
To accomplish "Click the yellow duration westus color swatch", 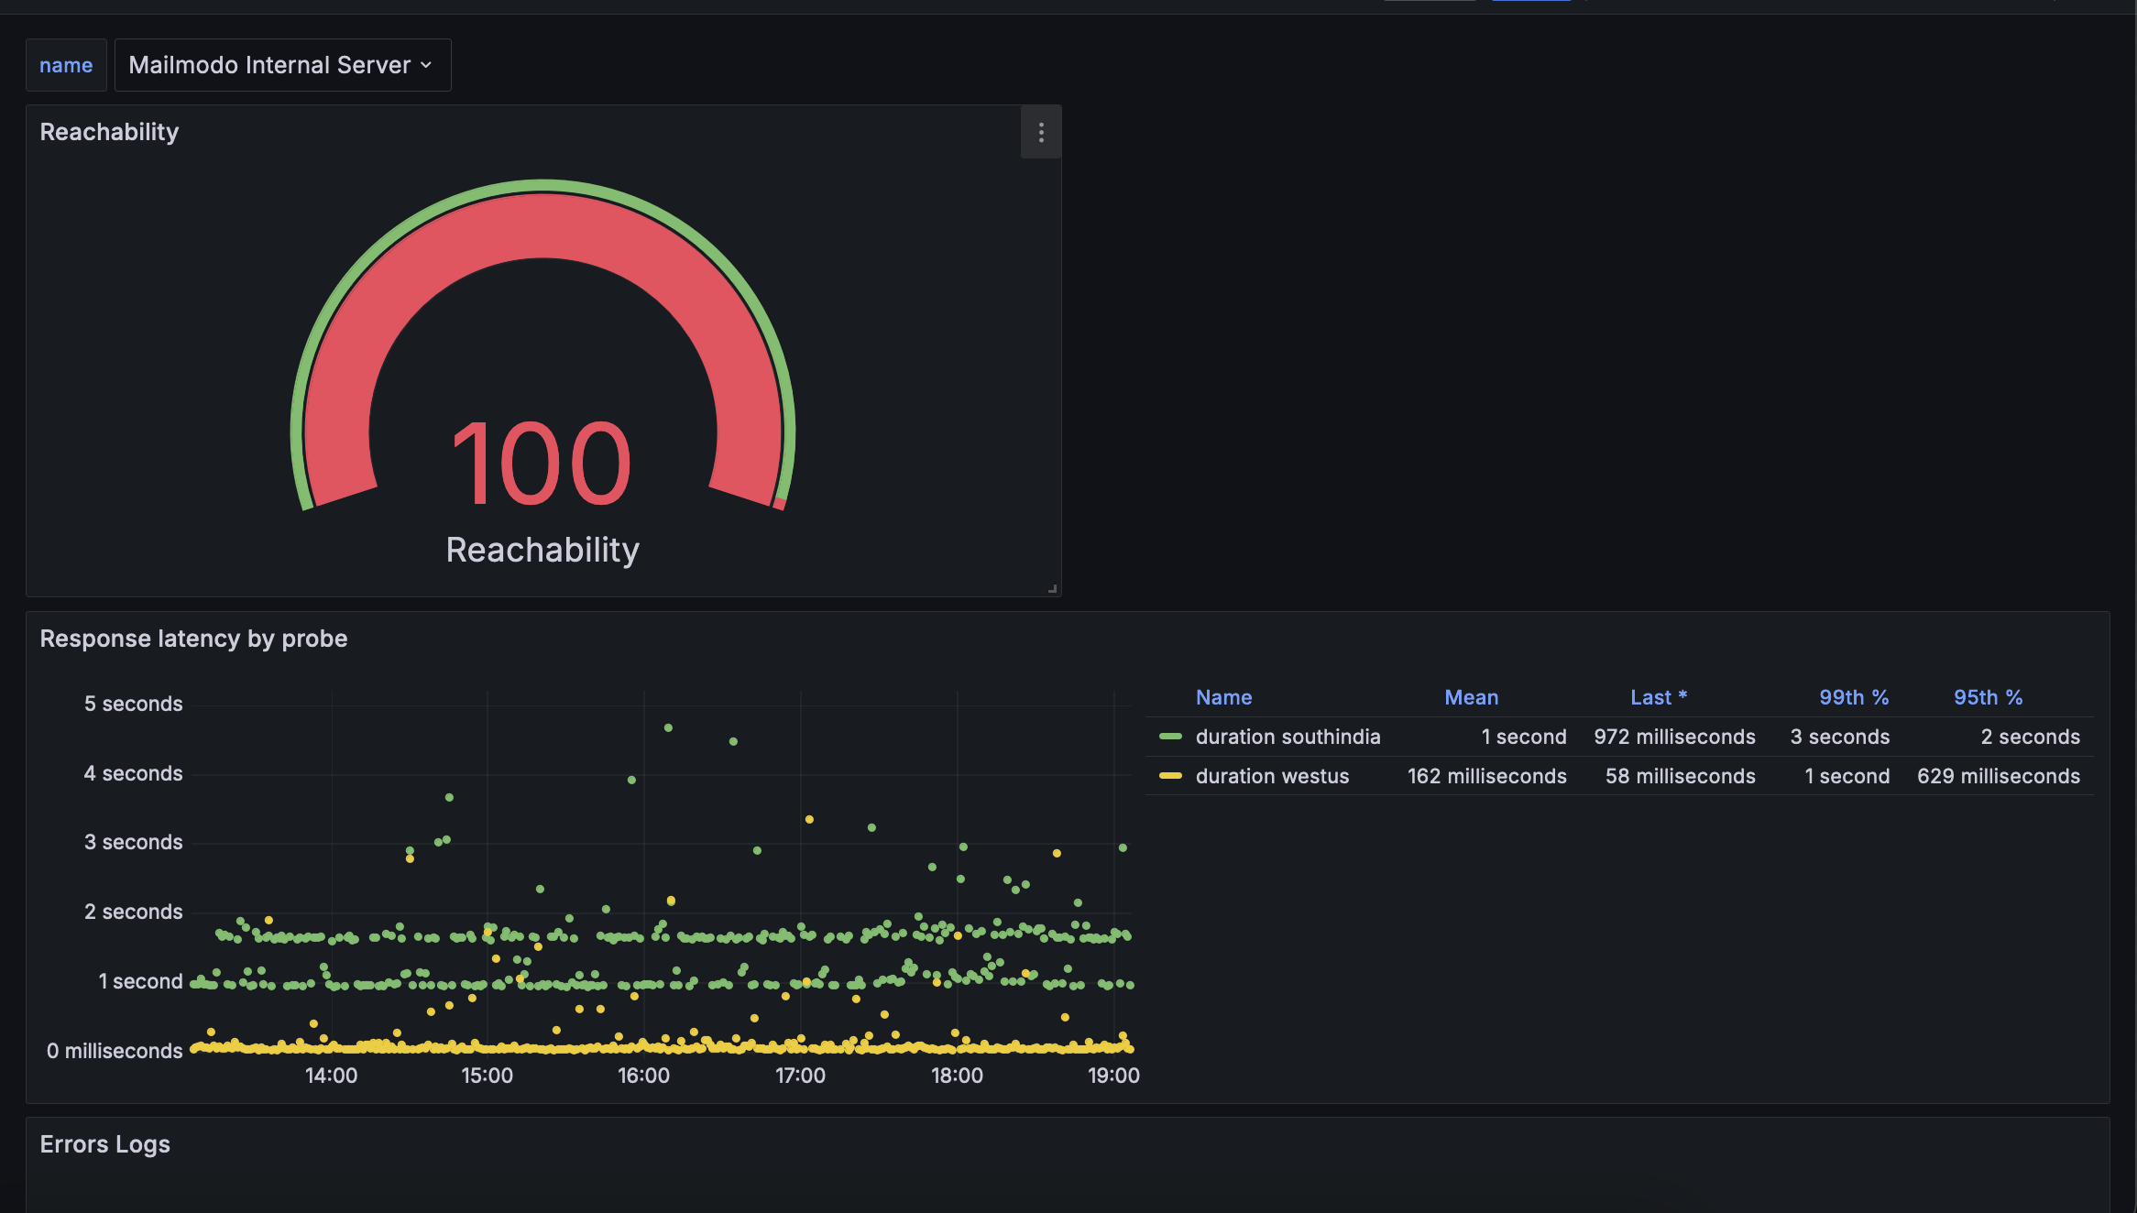I will coord(1170,776).
